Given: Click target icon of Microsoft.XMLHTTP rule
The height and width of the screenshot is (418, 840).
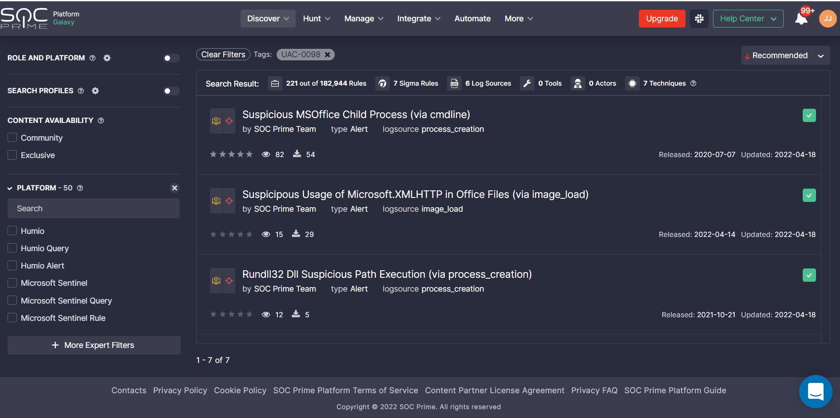Looking at the screenshot, I should pos(229,201).
